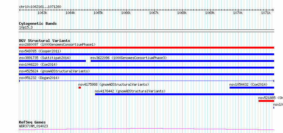The height and width of the screenshot is (133, 283).
Task: Click the 1069k ruler tick label
Action: pyautogui.click(x=210, y=13)
